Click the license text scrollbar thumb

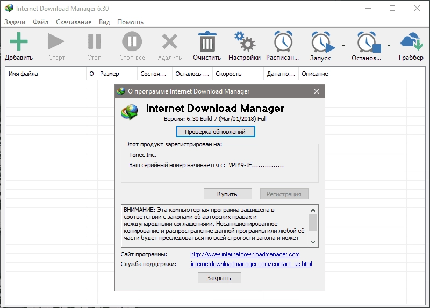(313, 223)
